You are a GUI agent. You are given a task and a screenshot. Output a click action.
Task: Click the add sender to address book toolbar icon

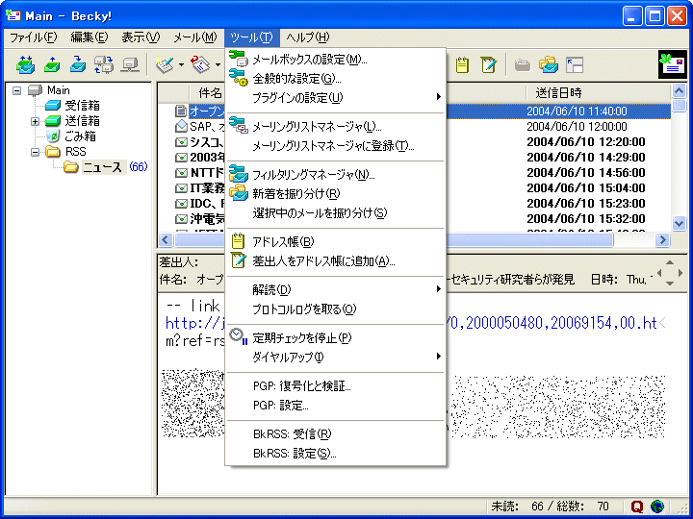click(489, 65)
